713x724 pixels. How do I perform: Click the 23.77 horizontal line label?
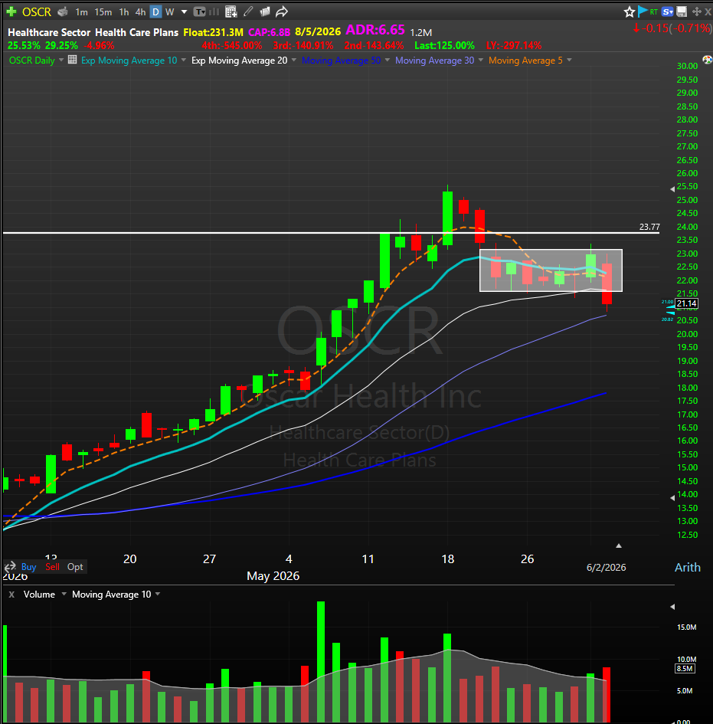649,227
